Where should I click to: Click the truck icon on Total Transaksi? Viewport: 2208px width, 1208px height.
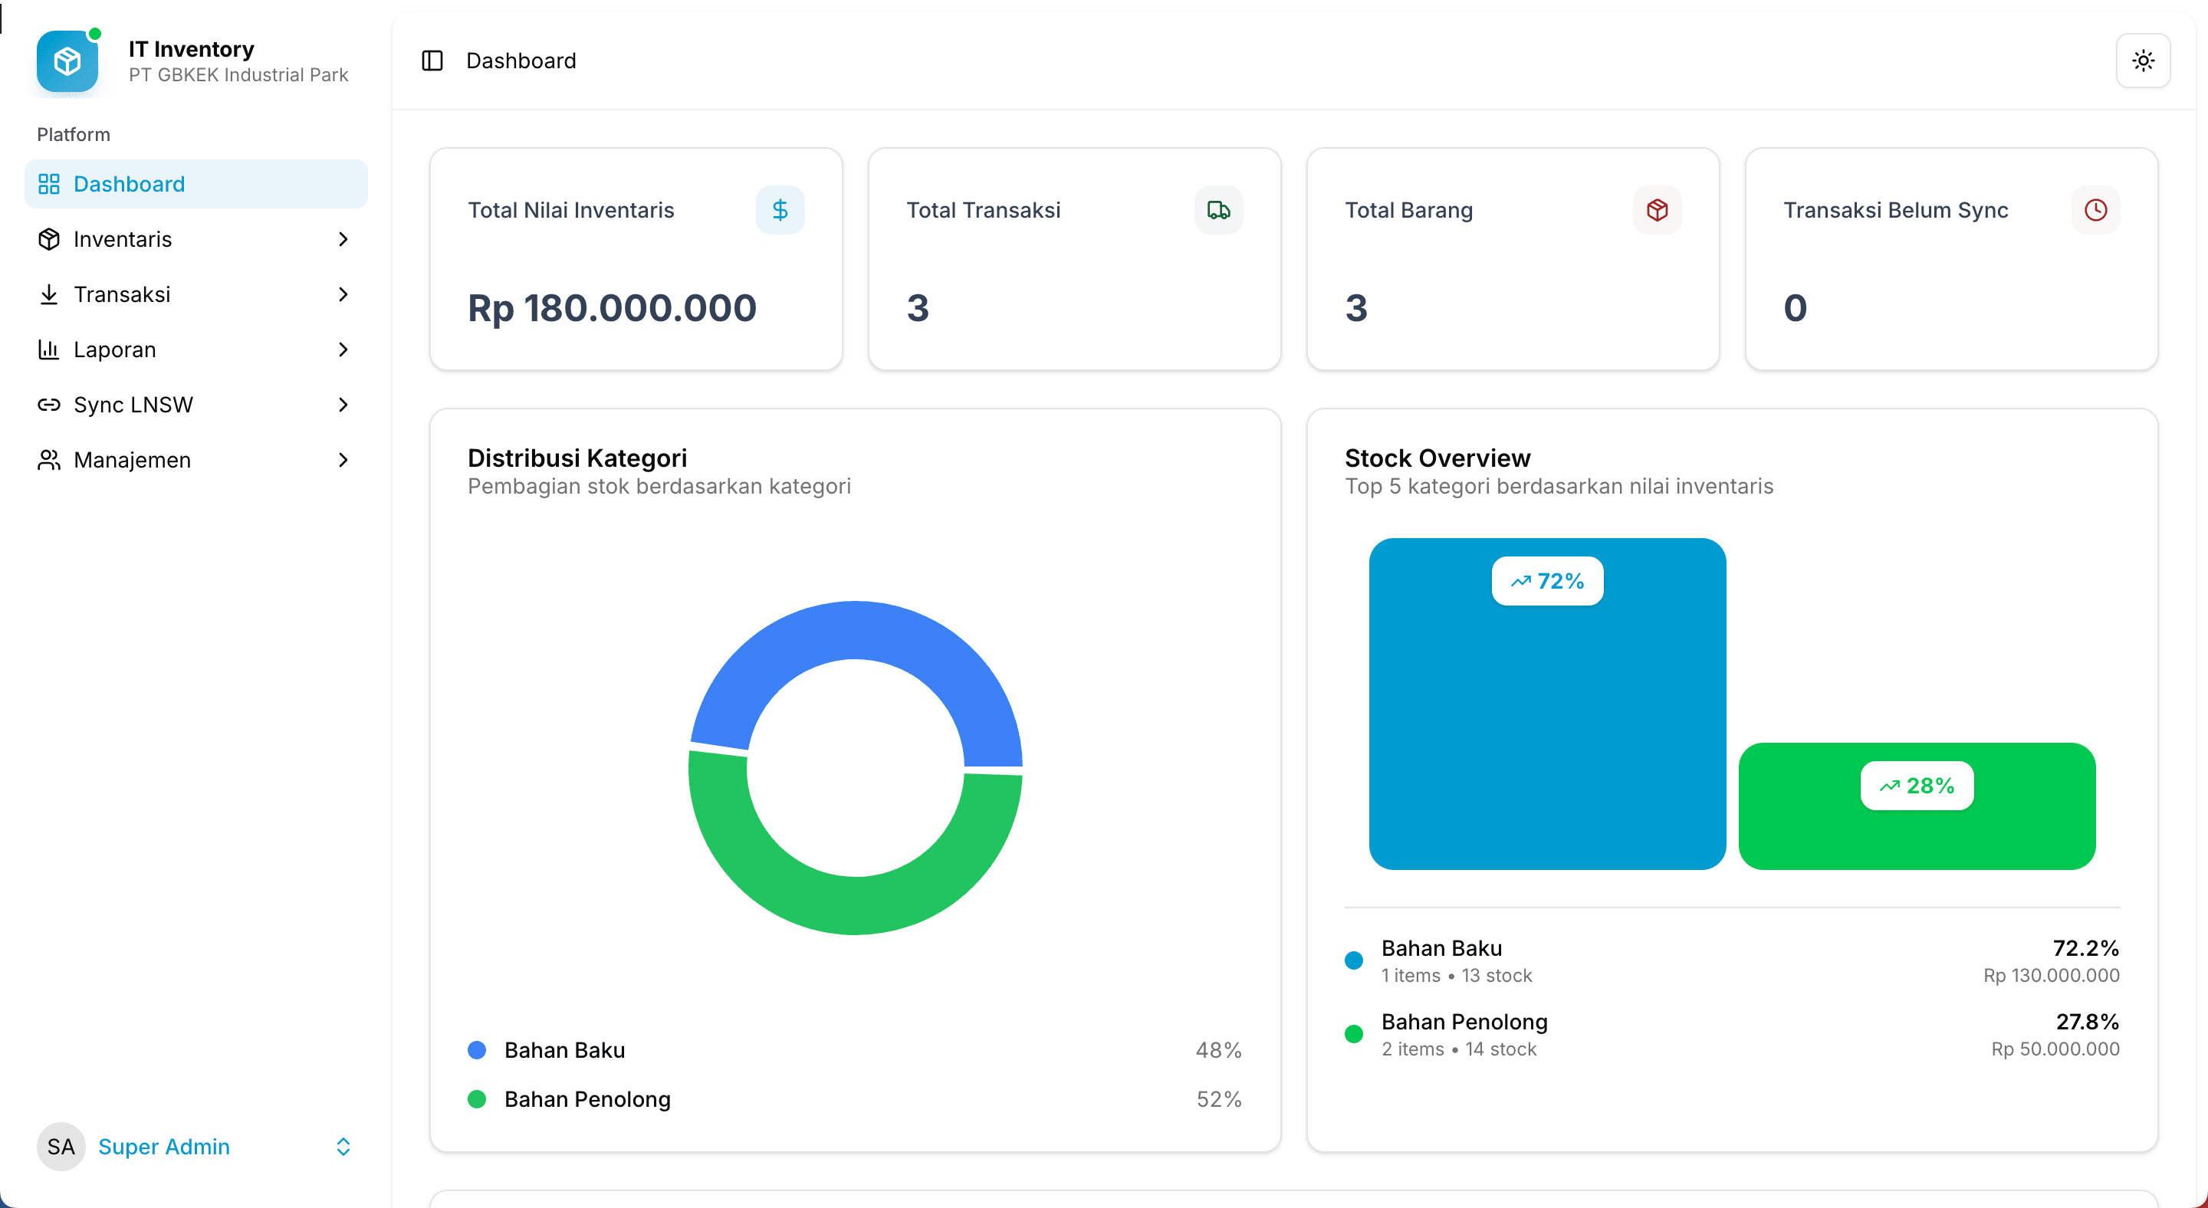(1218, 210)
